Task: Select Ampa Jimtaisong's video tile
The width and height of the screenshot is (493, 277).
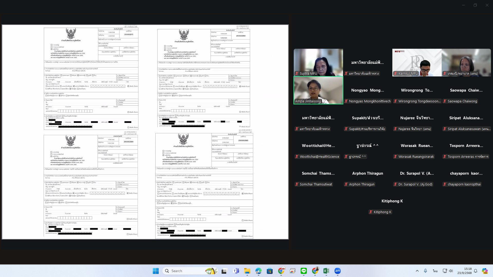Action: (318, 90)
